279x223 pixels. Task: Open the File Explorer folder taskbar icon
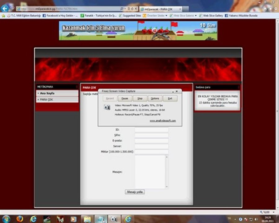tap(87, 219)
